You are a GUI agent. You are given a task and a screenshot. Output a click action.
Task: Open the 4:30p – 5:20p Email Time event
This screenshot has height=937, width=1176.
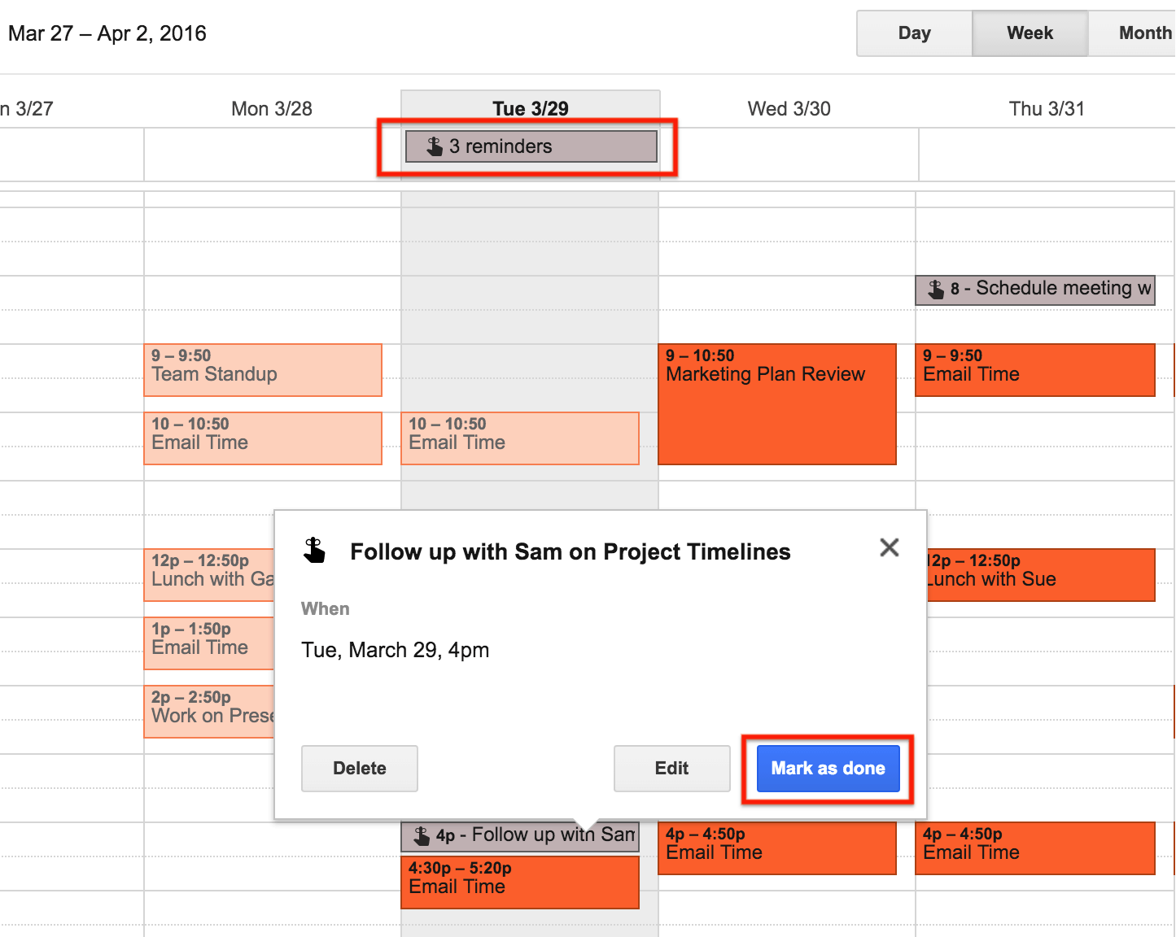coord(520,883)
